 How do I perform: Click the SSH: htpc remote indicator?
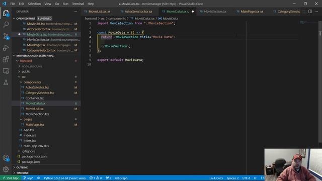tap(11, 178)
